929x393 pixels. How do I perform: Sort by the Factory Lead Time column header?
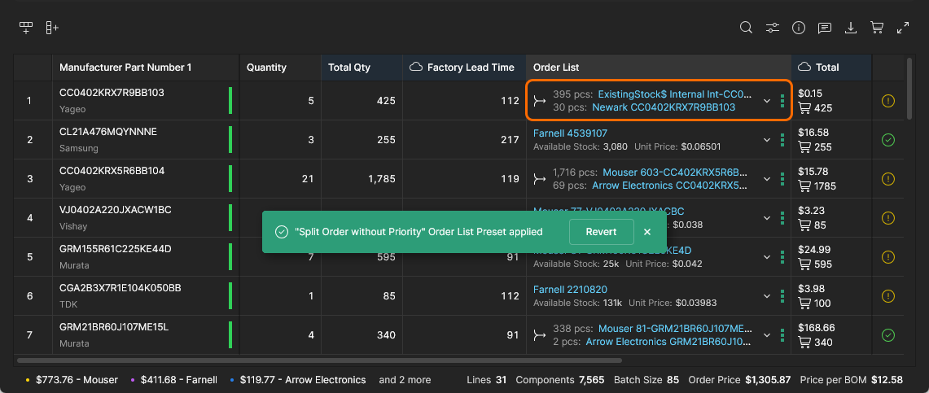click(470, 68)
